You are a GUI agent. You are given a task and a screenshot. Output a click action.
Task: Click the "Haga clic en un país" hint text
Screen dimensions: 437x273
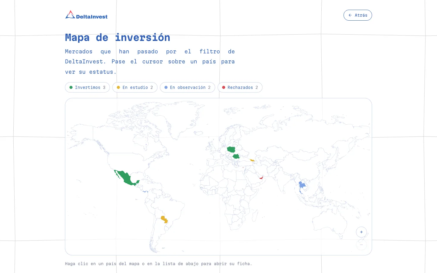[158, 264]
